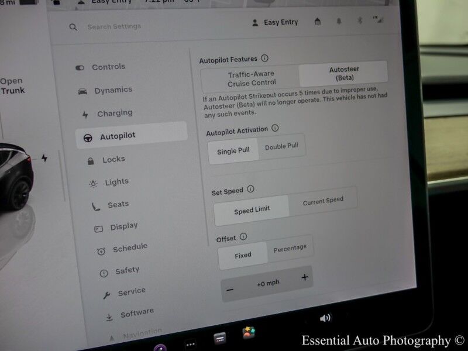Open notifications bell icon
The width and height of the screenshot is (468, 351).
tap(339, 21)
